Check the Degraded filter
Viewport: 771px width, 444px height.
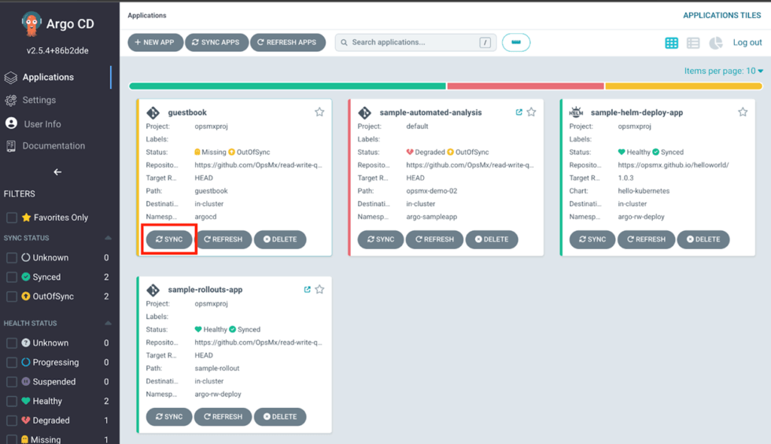(12, 420)
